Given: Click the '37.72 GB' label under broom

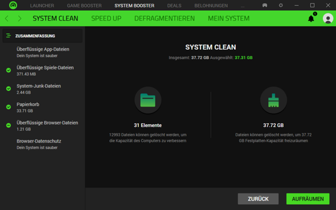Looking at the screenshot, I should [x=273, y=125].
